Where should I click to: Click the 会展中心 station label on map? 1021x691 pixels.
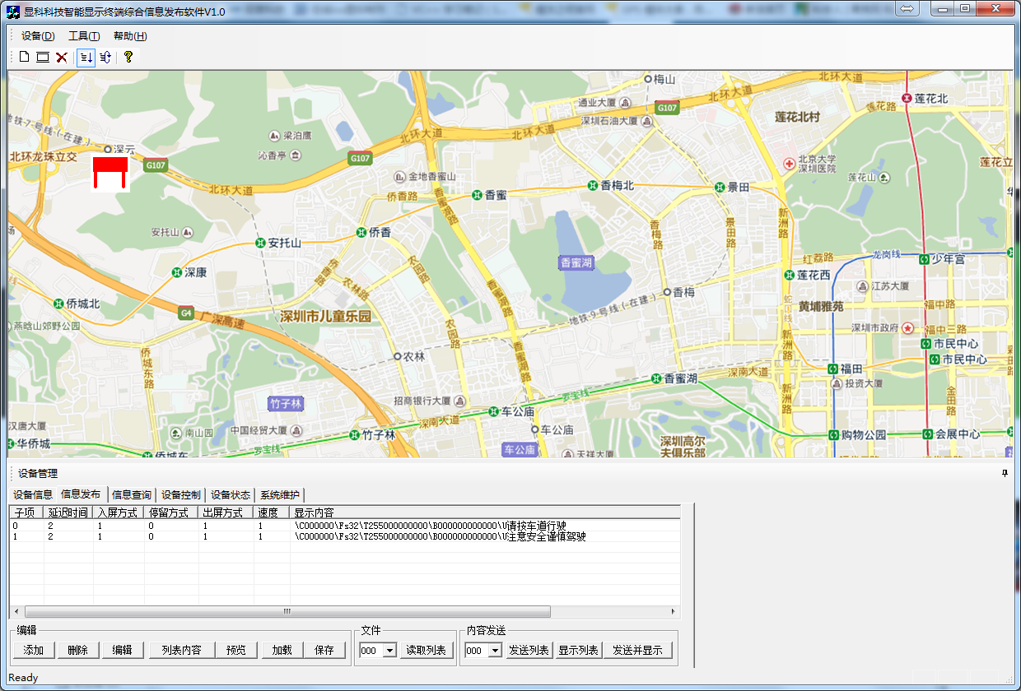click(957, 434)
